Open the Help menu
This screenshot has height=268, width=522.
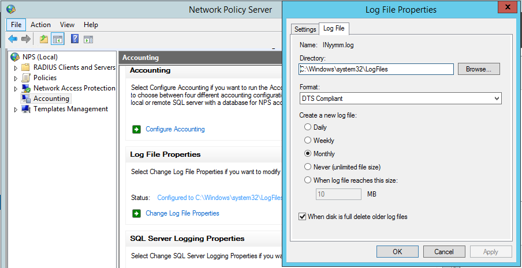(x=91, y=25)
